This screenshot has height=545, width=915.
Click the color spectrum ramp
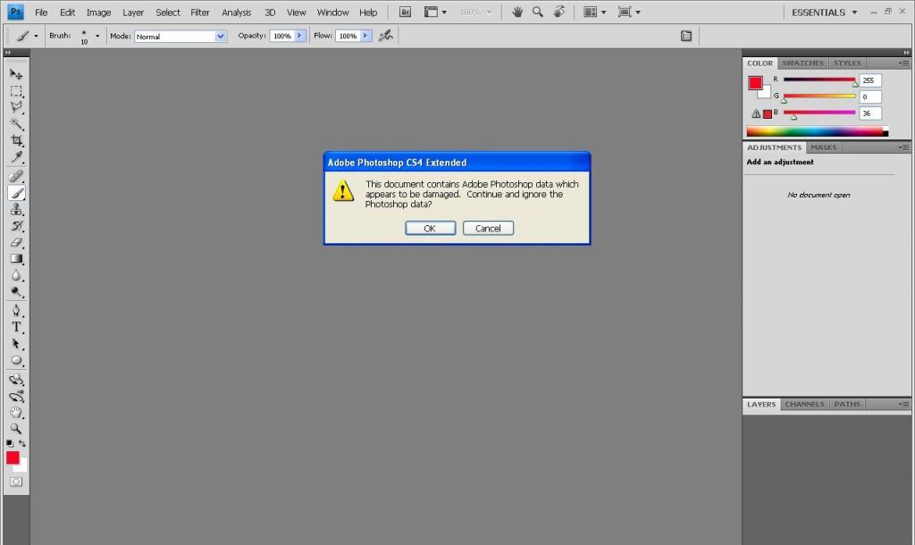[817, 132]
